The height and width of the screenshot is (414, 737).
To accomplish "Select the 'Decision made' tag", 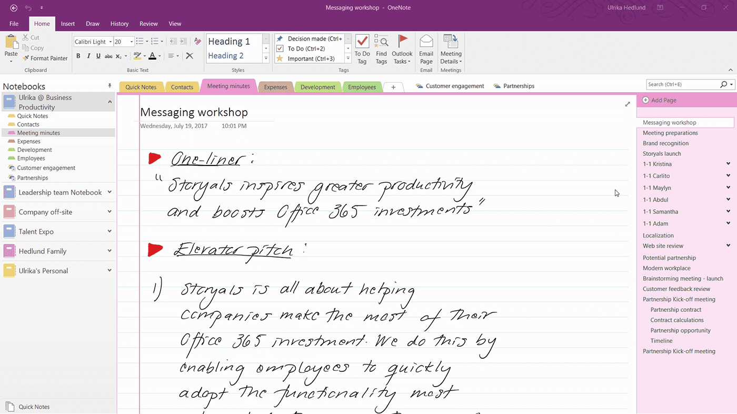I will tap(310, 38).
